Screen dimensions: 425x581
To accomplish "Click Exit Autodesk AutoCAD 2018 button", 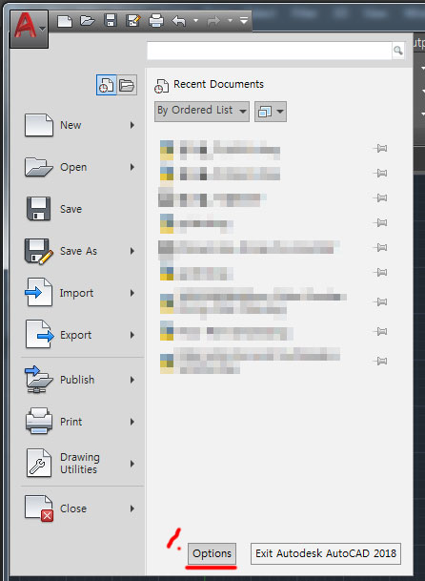I will (x=326, y=553).
